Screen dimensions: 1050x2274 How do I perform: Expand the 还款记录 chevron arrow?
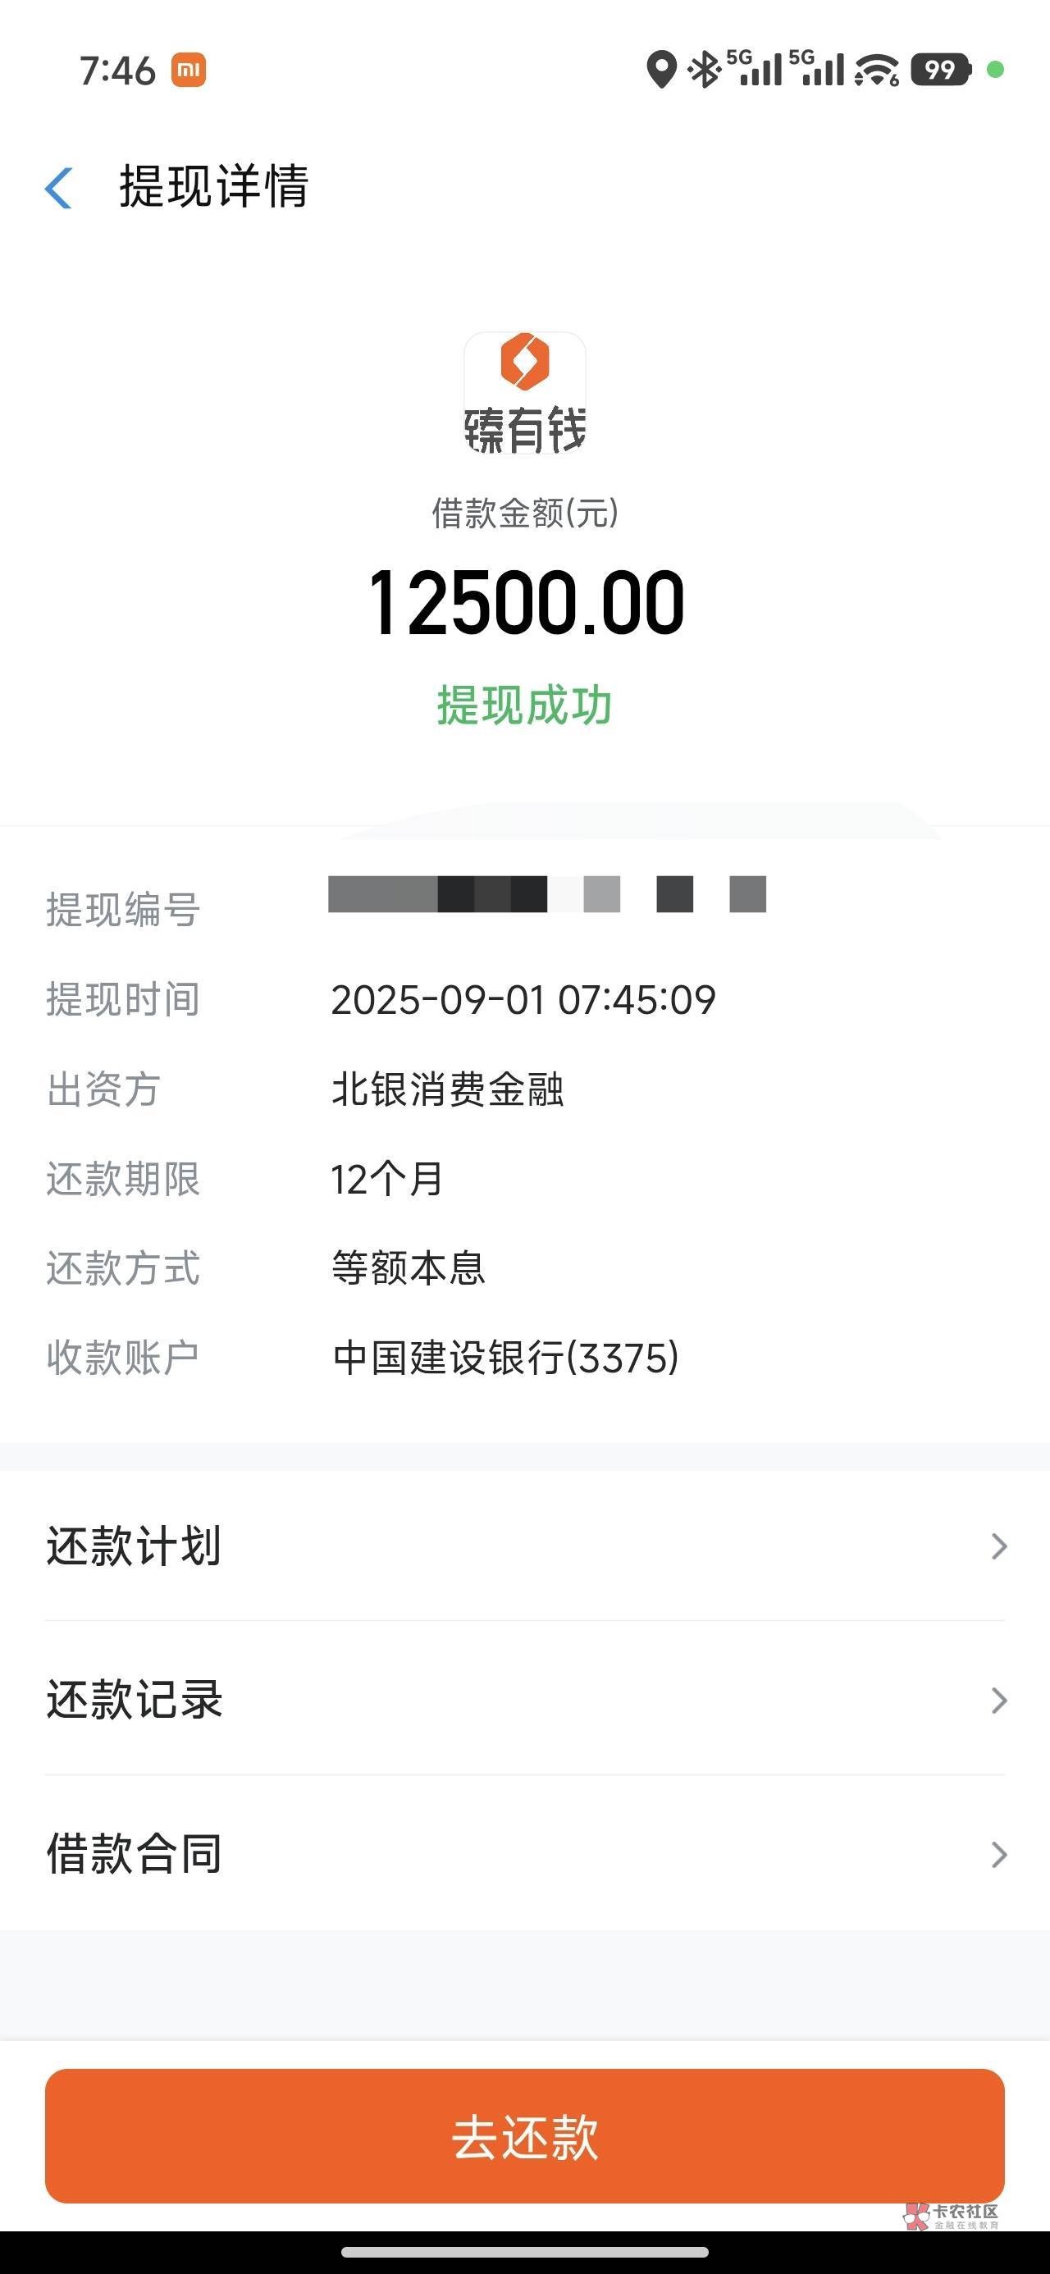[x=999, y=1701]
